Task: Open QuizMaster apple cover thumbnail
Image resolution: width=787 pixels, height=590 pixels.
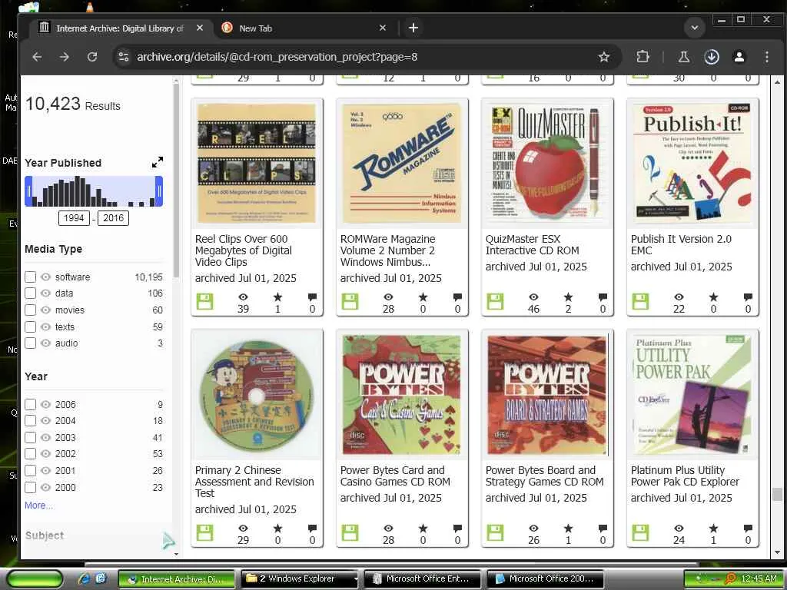Action: tap(547, 164)
